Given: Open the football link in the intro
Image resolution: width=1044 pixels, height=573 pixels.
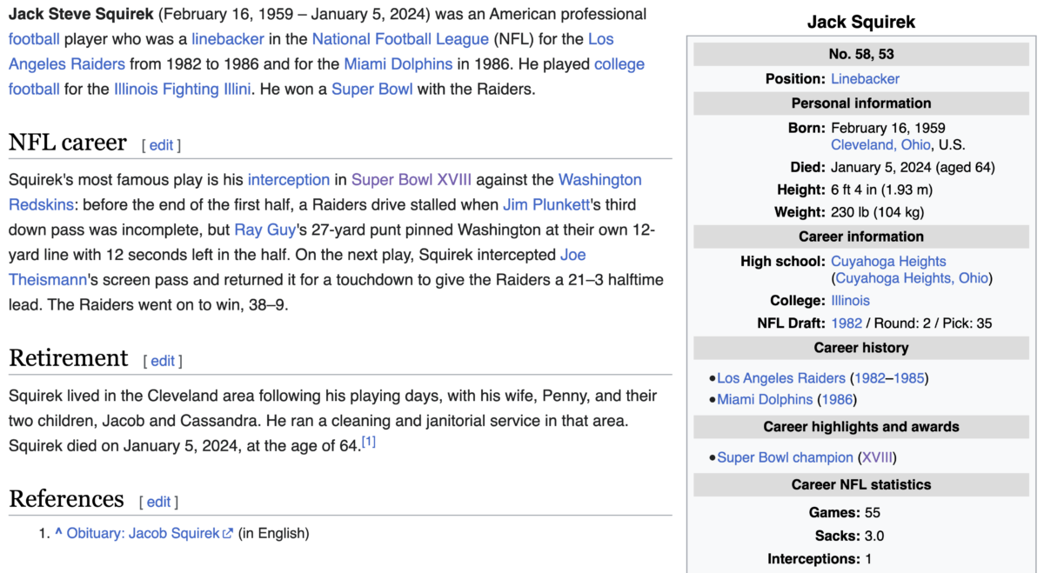Looking at the screenshot, I should pos(35,39).
